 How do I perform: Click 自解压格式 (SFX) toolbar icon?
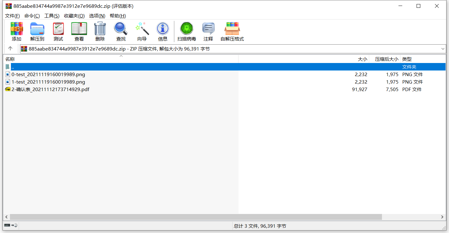[232, 32]
